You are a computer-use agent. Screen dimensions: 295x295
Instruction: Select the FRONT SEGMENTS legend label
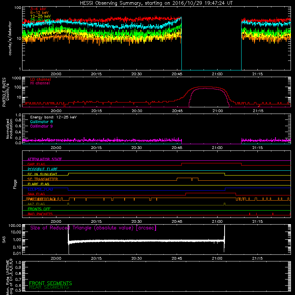point(51,283)
